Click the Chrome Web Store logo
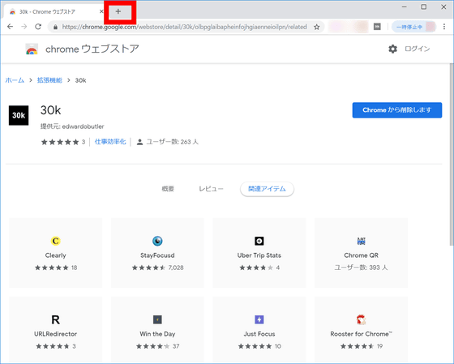454x364 pixels. tap(32, 49)
